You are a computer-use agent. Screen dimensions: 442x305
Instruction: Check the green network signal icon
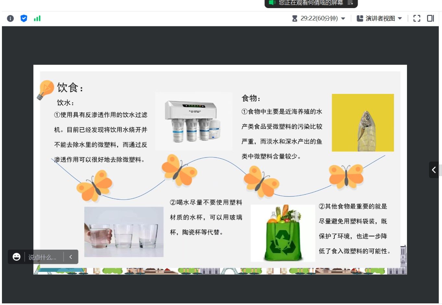pyautogui.click(x=37, y=18)
